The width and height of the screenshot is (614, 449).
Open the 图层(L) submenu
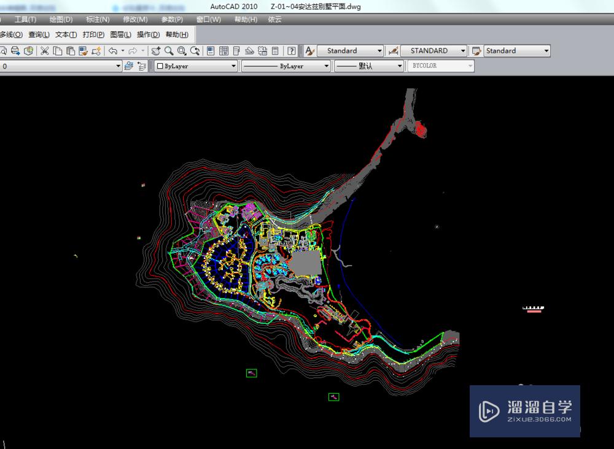coord(120,35)
